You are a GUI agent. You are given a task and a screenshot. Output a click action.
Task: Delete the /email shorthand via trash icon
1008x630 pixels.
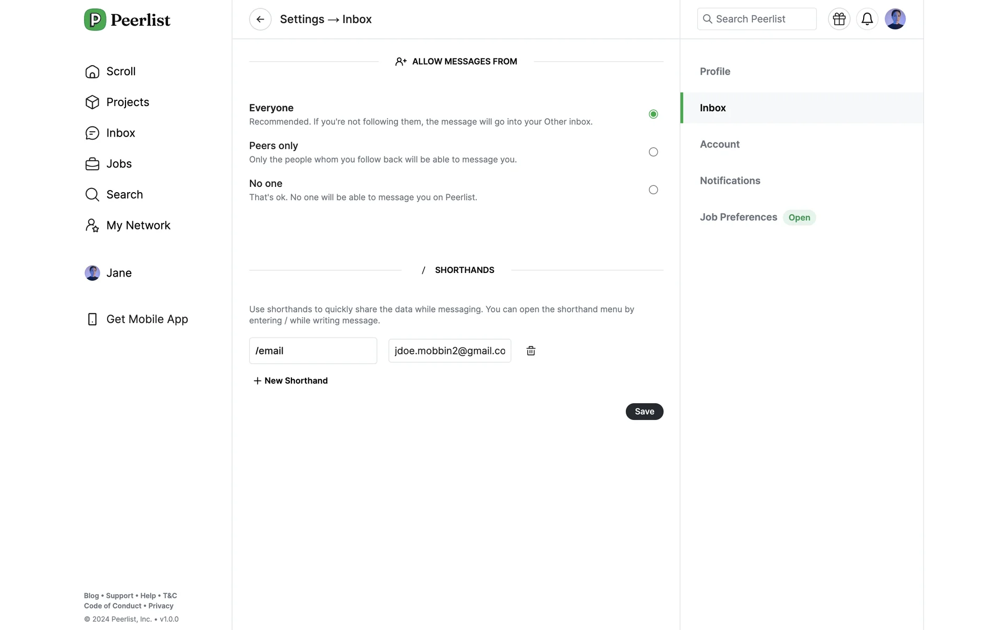tap(531, 351)
